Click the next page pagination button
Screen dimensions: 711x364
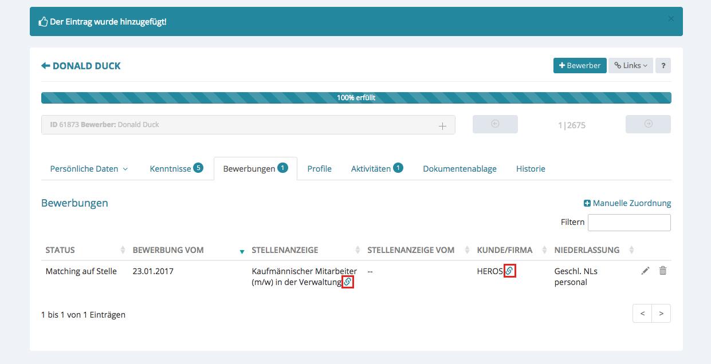661,314
